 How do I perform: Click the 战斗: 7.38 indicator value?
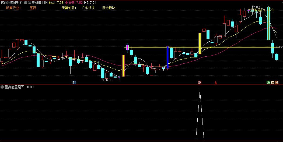(x=56, y=2)
